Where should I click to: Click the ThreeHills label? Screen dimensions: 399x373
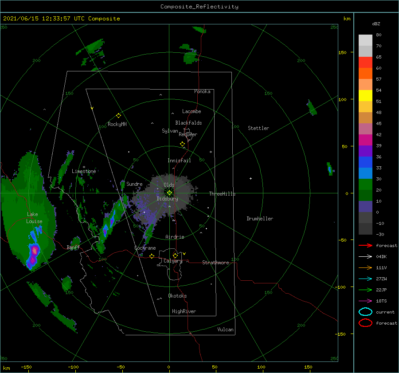pyautogui.click(x=222, y=194)
